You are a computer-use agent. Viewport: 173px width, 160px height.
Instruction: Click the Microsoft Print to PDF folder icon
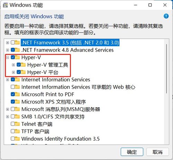(x=17, y=94)
